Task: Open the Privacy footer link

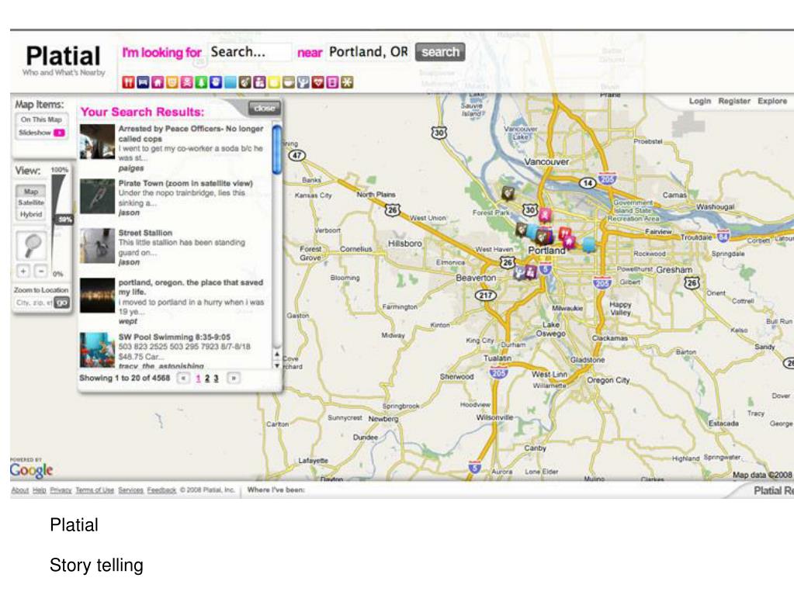Action: 61,489
